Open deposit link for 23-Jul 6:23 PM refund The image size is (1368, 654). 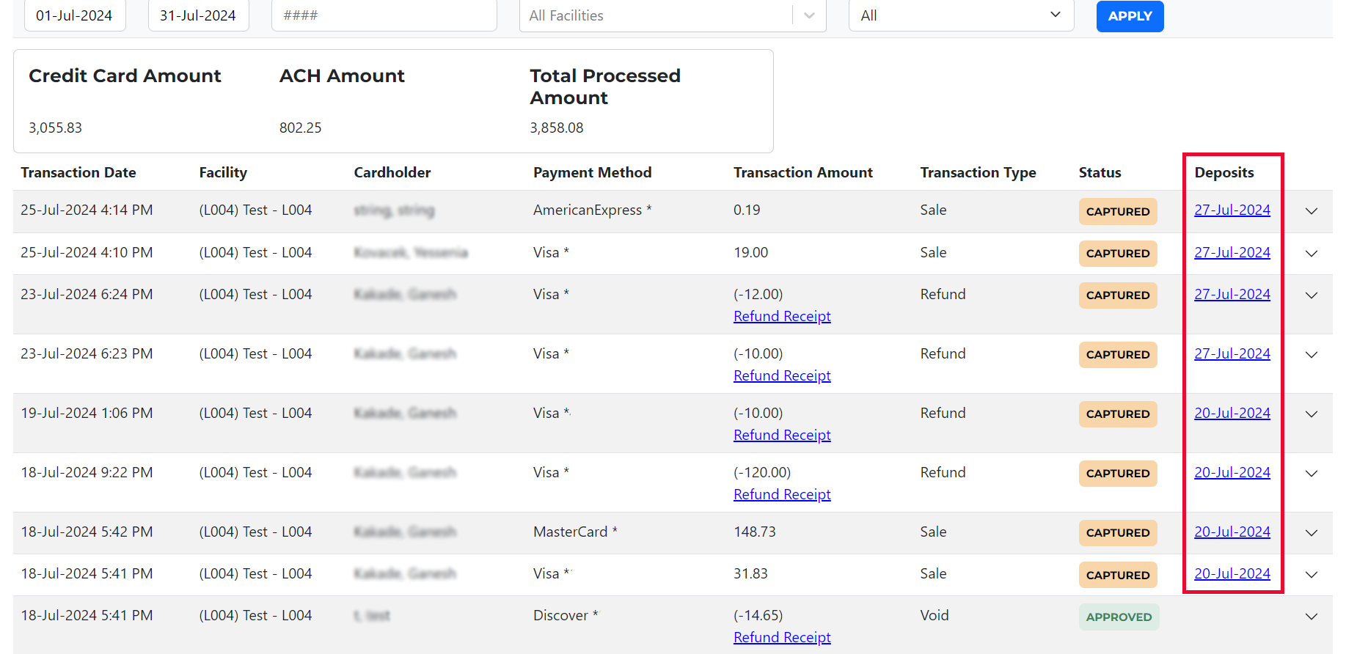point(1232,354)
